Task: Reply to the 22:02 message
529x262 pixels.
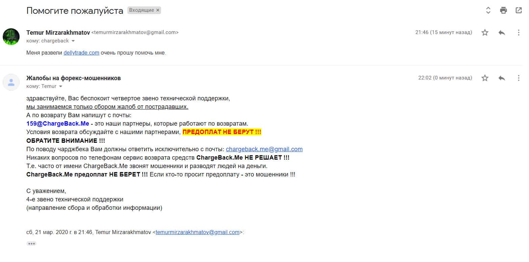Action: 502,78
